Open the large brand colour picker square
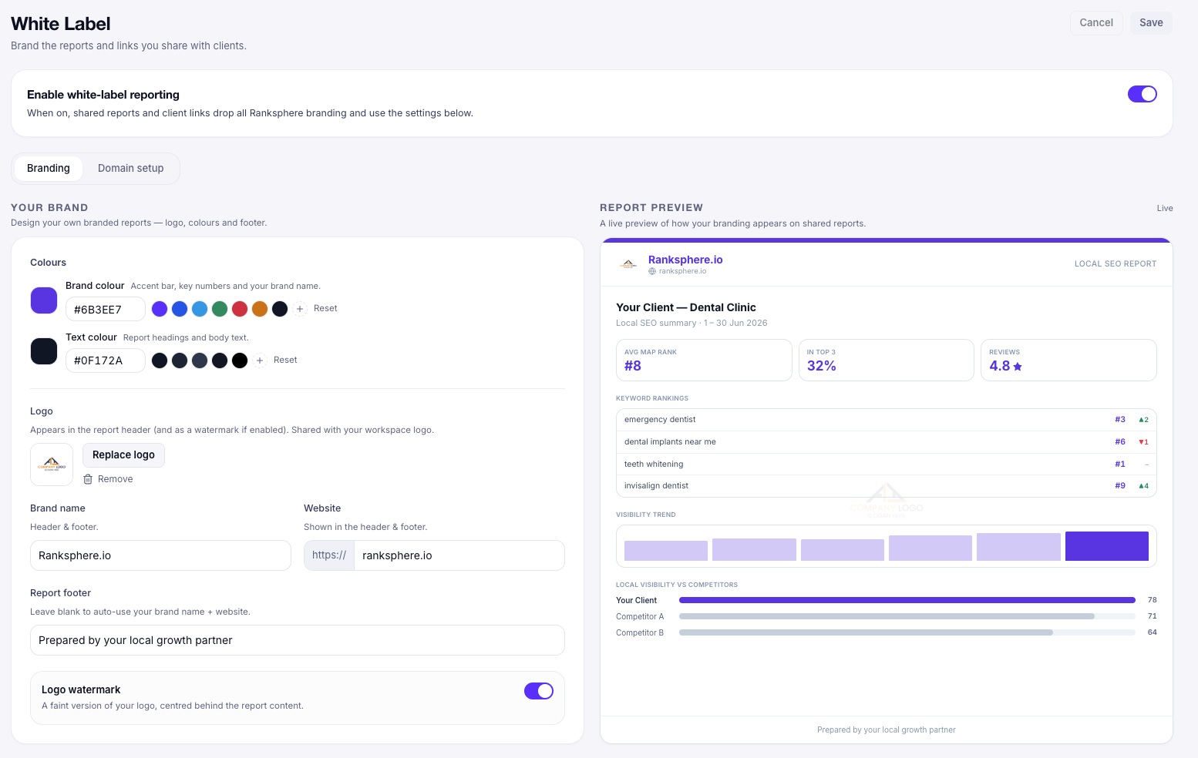 [x=44, y=300]
